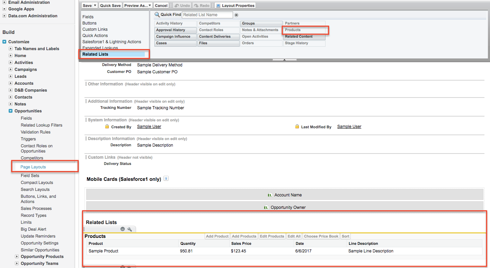Click the lock icon beside Created By

pyautogui.click(x=107, y=127)
